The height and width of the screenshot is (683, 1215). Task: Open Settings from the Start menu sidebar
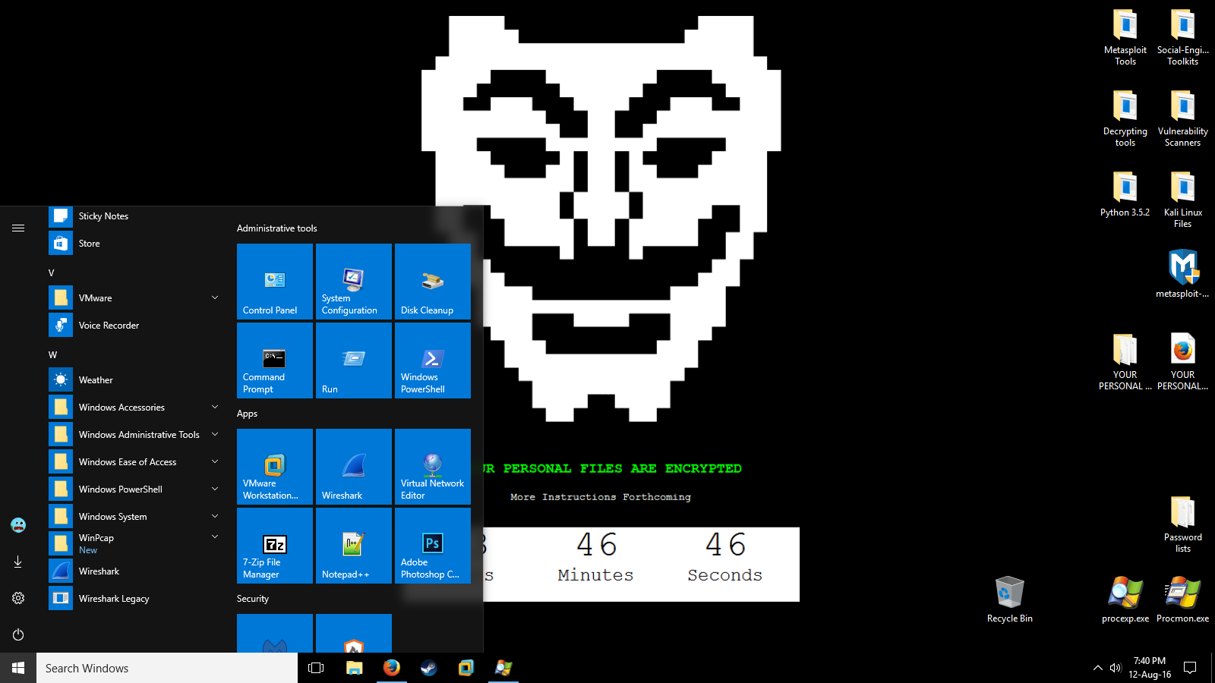(x=18, y=598)
